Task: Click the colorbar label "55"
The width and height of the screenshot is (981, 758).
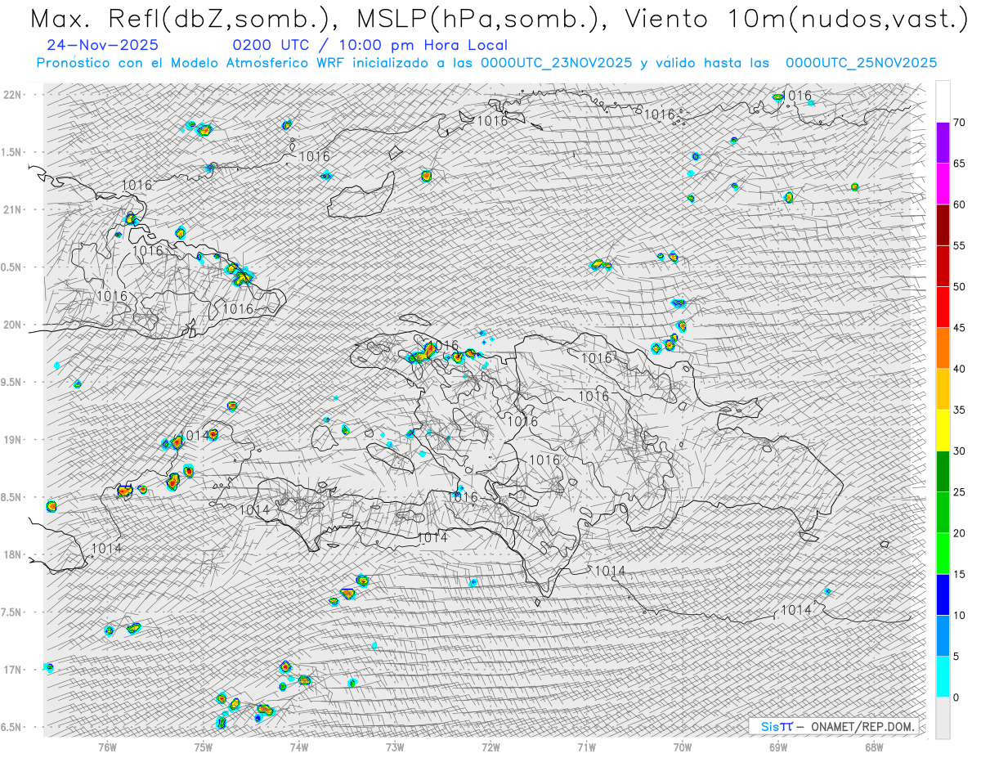Action: (959, 245)
